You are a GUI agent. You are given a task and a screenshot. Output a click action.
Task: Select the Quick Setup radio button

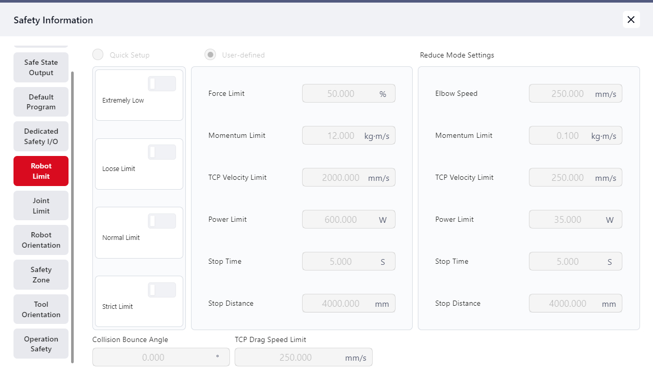tap(98, 55)
